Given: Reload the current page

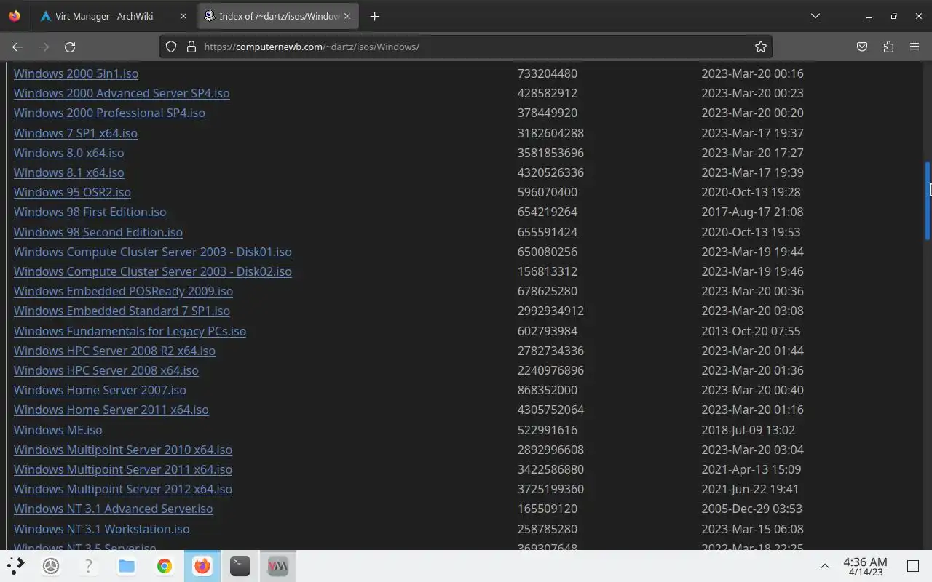Looking at the screenshot, I should 70,47.
